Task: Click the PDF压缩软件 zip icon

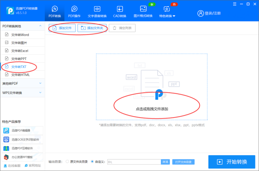Action: (6, 148)
